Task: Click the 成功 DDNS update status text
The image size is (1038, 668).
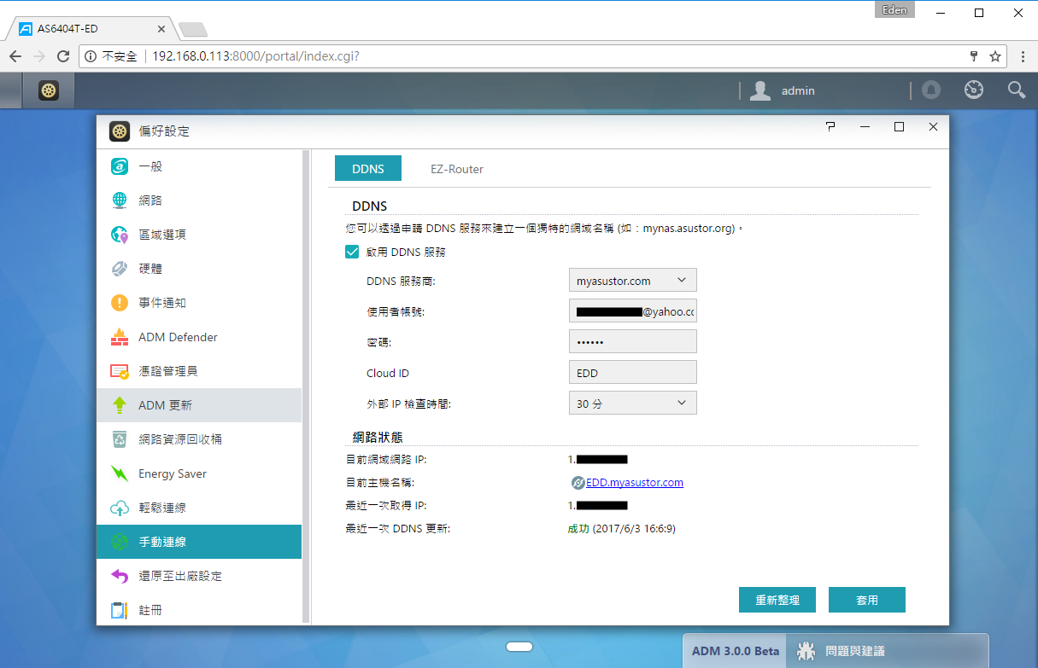Action: (x=578, y=529)
